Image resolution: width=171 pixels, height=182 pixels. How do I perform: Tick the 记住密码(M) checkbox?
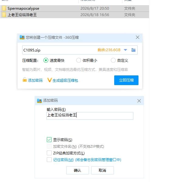pos(49,160)
